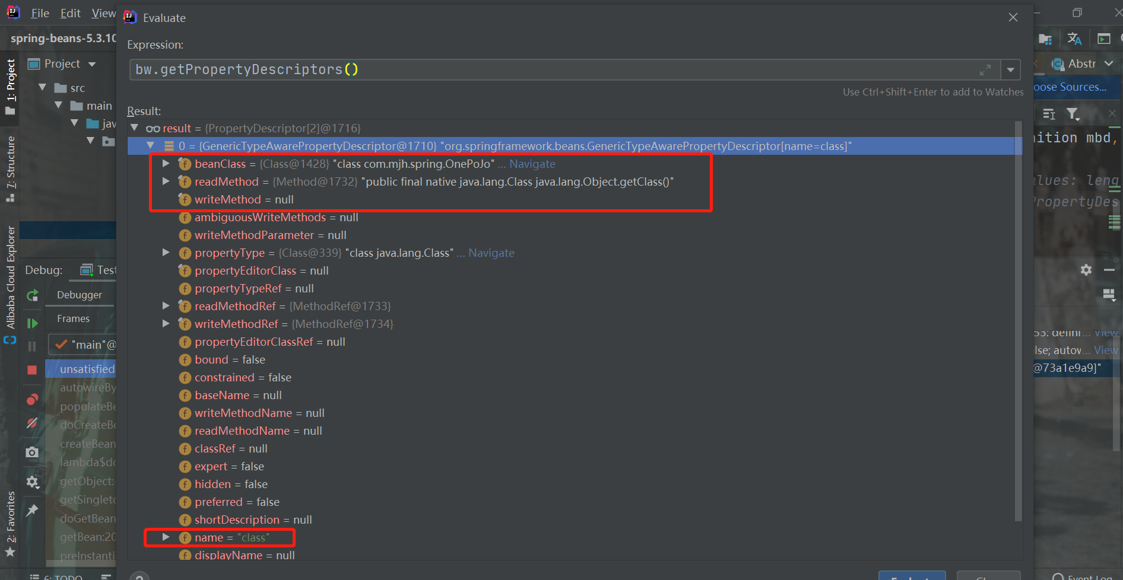Viewport: 1123px width, 580px height.
Task: Click the field icon beside writeMethod
Action: (185, 200)
